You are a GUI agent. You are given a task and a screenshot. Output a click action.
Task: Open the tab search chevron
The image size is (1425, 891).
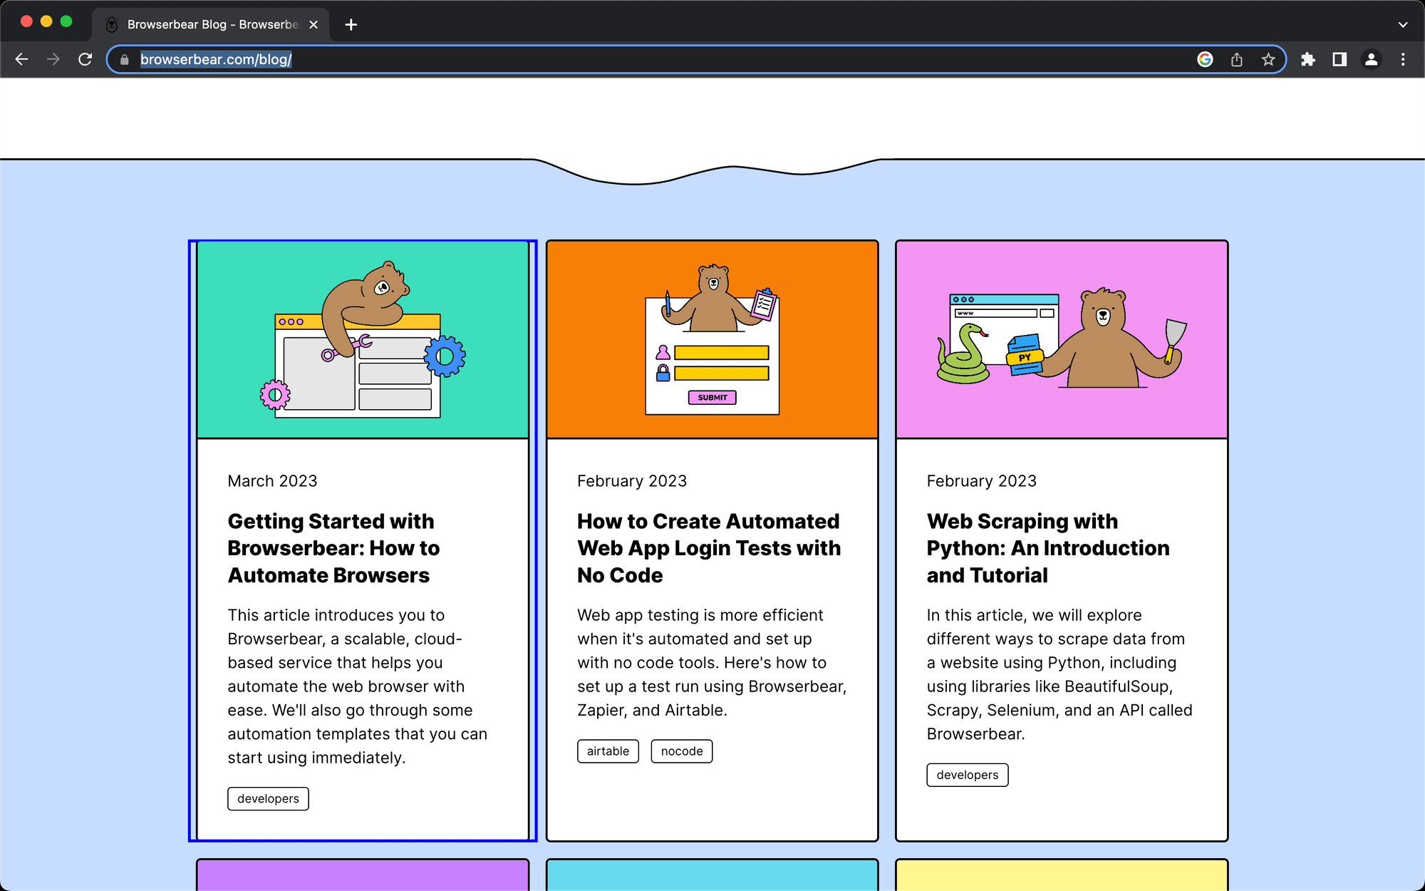coord(1403,24)
